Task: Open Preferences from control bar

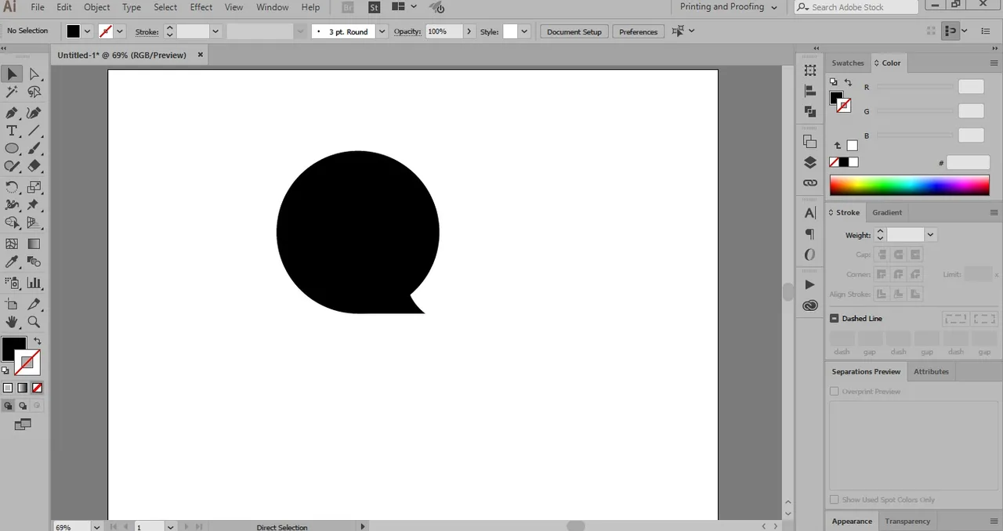Action: 639,31
